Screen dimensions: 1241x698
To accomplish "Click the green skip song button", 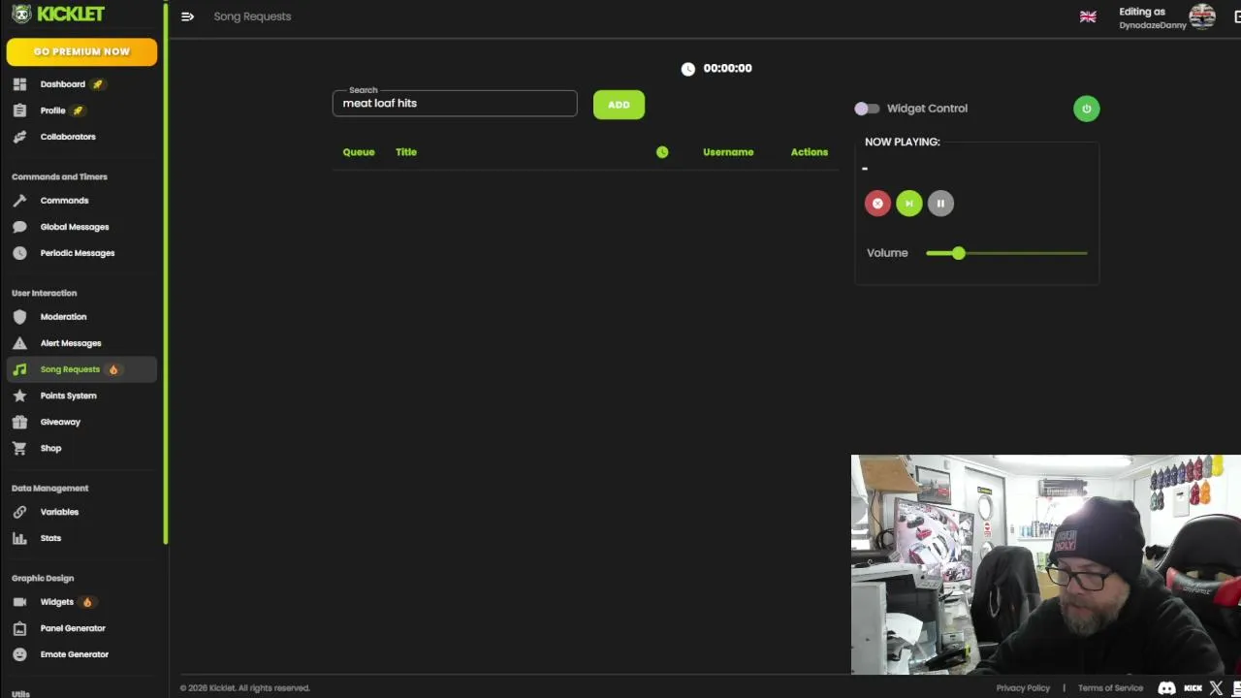I will 908,204.
